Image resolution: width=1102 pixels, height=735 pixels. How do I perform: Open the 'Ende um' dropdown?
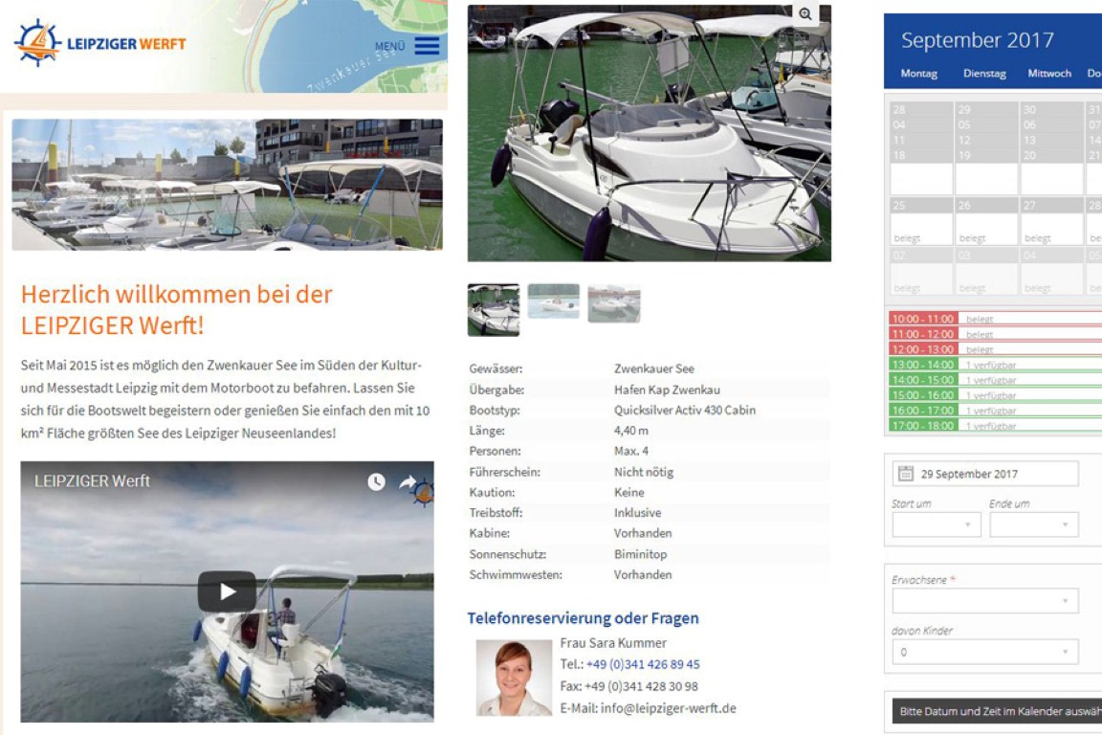[x=1033, y=524]
